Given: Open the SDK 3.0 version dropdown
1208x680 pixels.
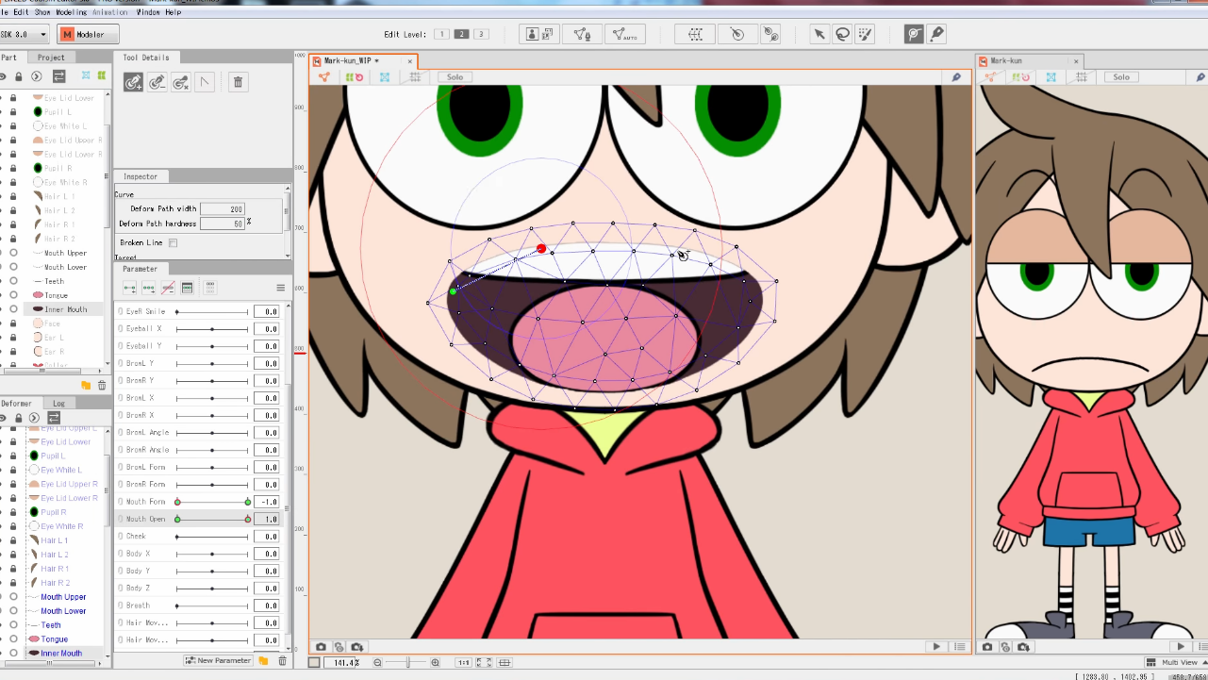Looking at the screenshot, I should [x=25, y=34].
